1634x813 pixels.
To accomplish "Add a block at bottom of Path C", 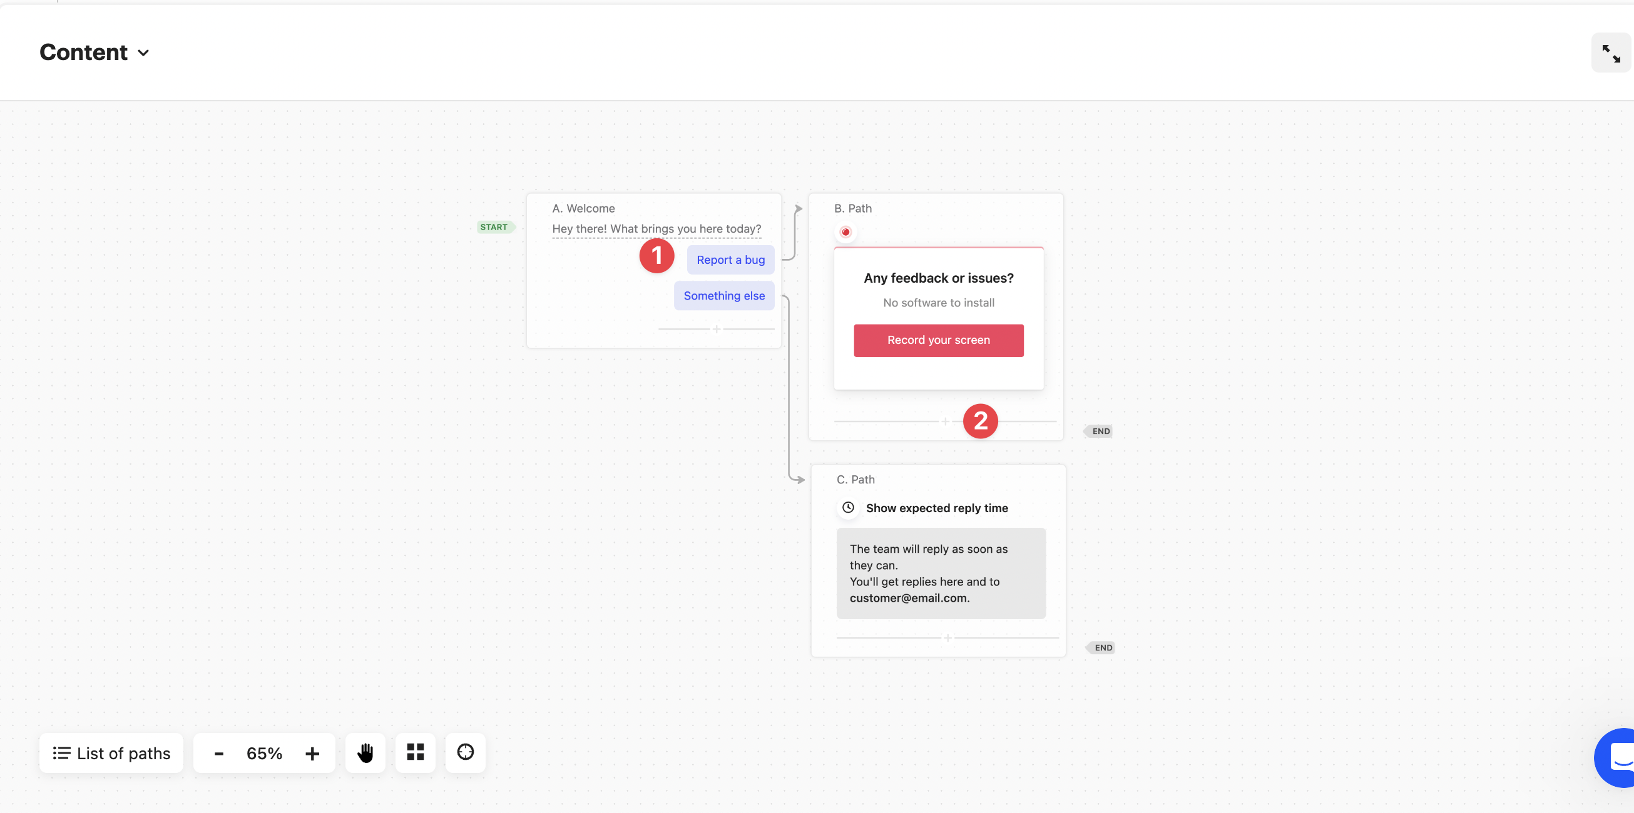I will pyautogui.click(x=947, y=638).
